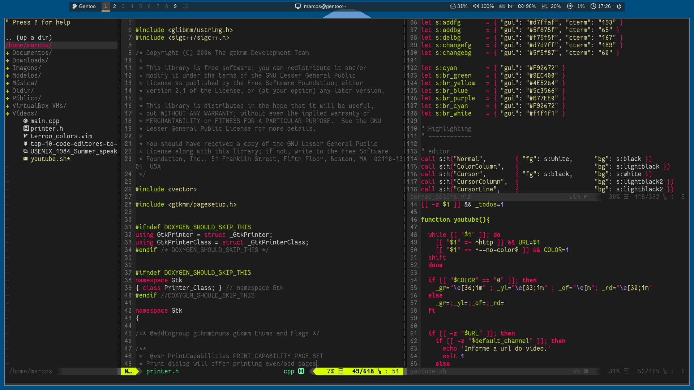Expand the VirtualBox VMs/ directory
694x390 pixels.
tap(7, 106)
